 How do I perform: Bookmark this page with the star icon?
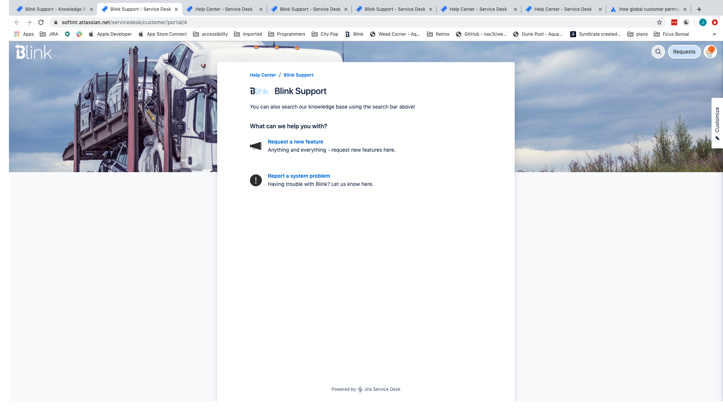point(659,22)
